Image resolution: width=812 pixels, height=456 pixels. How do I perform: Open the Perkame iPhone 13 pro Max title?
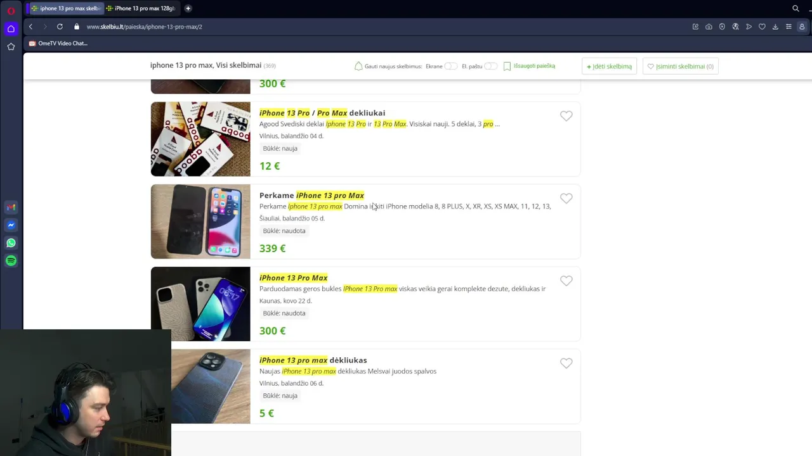pos(311,195)
